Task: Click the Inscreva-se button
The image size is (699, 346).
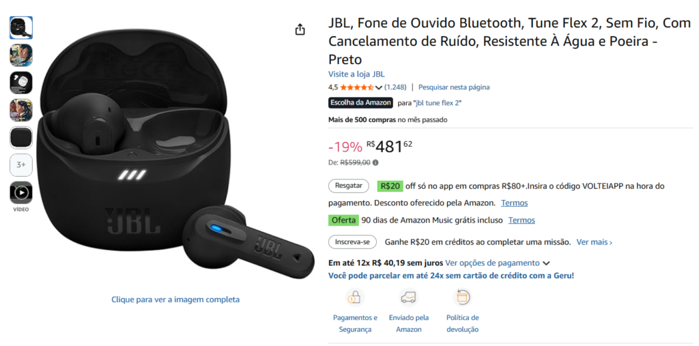Action: coord(352,242)
